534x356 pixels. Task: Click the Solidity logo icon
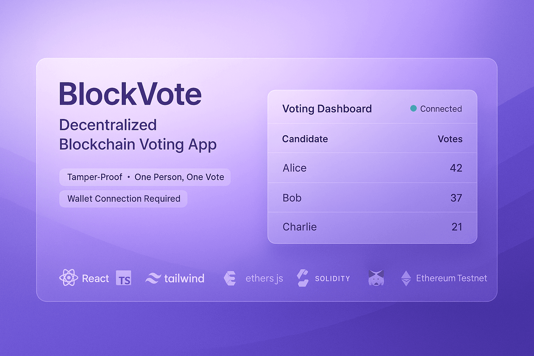click(x=303, y=278)
